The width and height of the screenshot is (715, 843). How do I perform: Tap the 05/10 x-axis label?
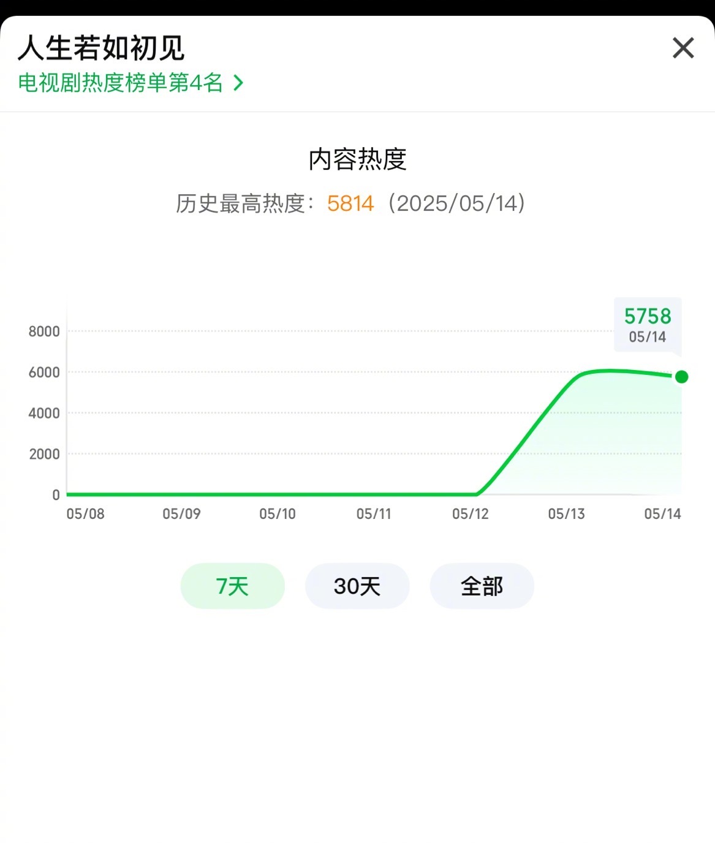coord(278,514)
